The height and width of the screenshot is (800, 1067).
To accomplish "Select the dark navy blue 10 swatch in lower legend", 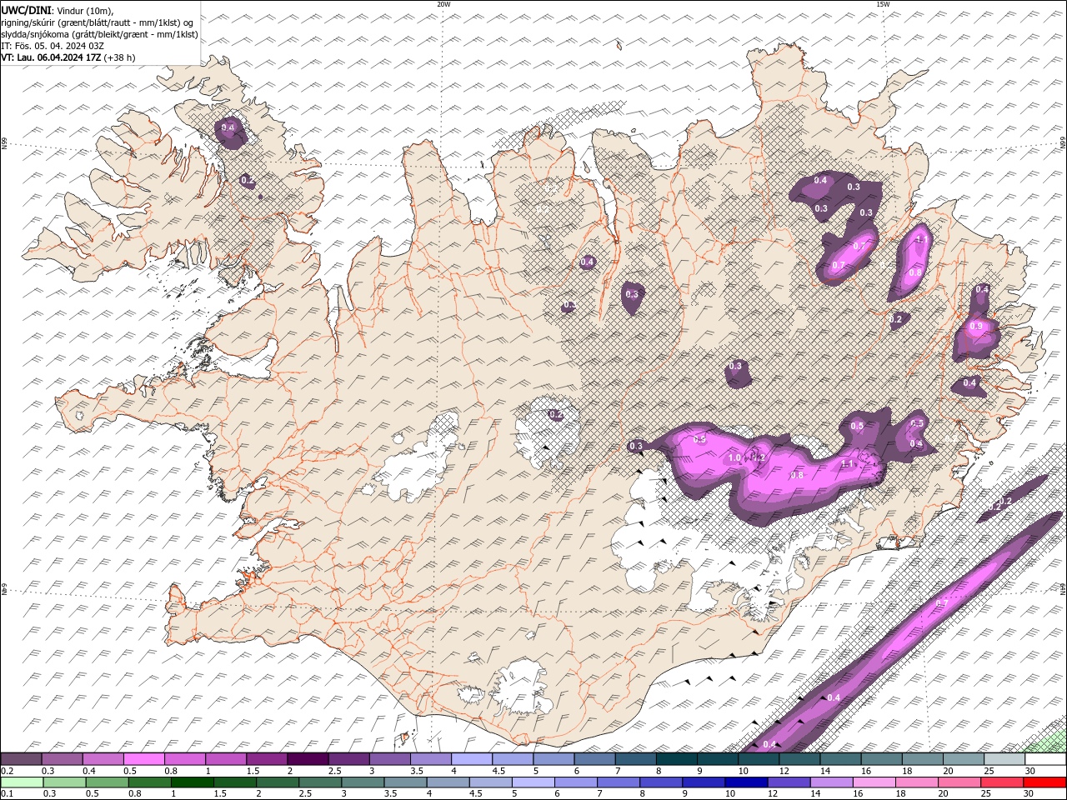I will 746,782.
